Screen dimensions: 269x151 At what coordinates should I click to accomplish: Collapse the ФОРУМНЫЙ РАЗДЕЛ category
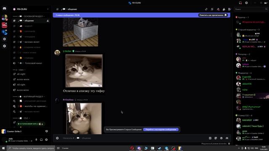click(x=29, y=96)
